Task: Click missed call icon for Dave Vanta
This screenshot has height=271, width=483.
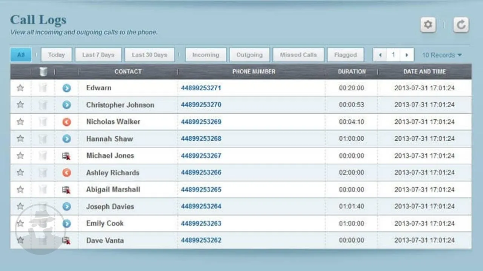Action: coord(66,241)
